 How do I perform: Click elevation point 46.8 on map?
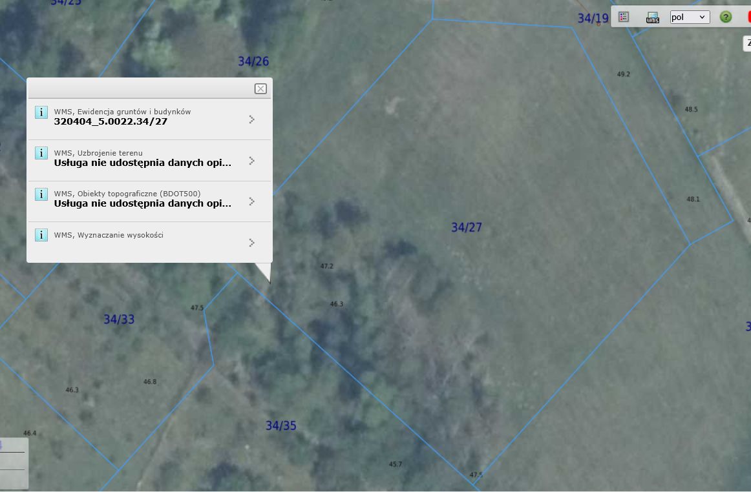pyautogui.click(x=150, y=382)
